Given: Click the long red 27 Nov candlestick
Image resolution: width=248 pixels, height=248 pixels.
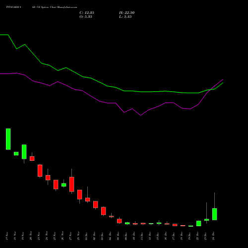Looking at the screenshot, I should (x=72, y=185).
